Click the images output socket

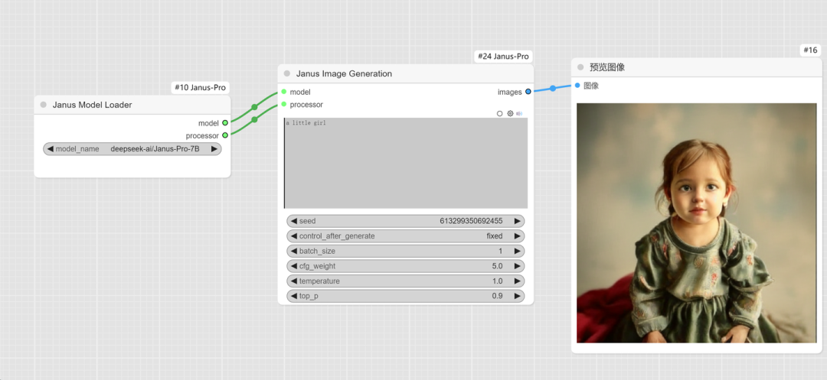(x=528, y=92)
